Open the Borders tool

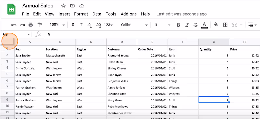[x=225, y=25]
